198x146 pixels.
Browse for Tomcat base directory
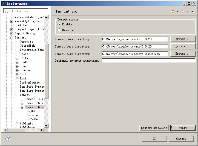(183, 46)
